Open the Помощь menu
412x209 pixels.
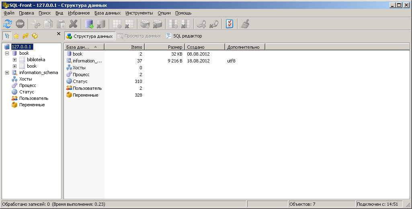coord(183,13)
